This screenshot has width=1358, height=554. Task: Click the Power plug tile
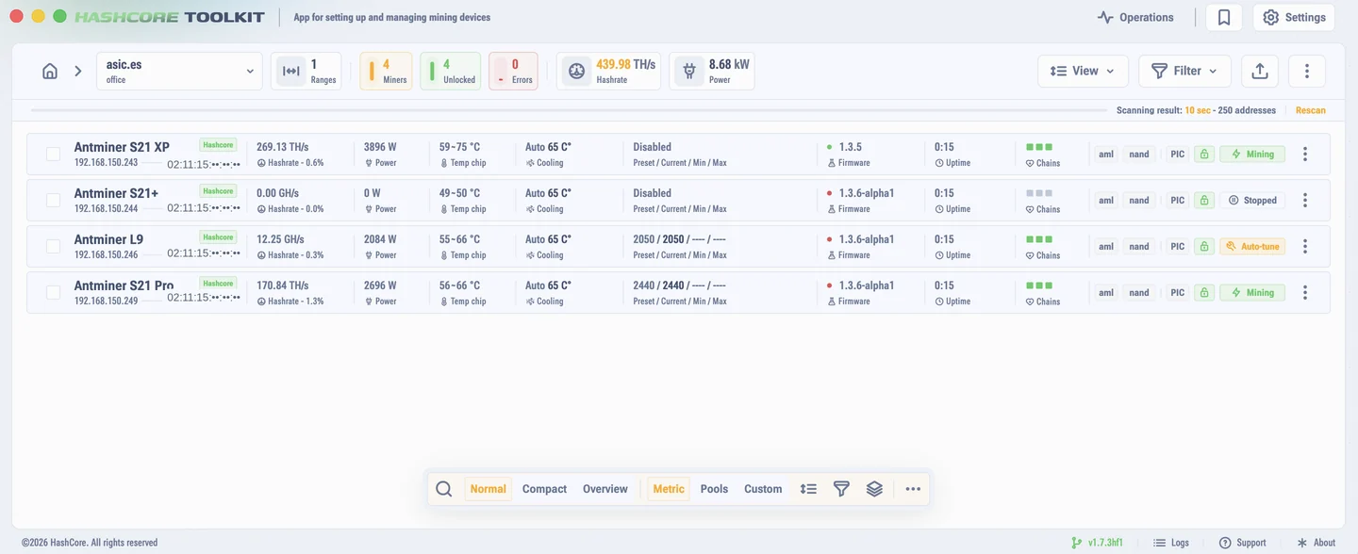tap(712, 71)
